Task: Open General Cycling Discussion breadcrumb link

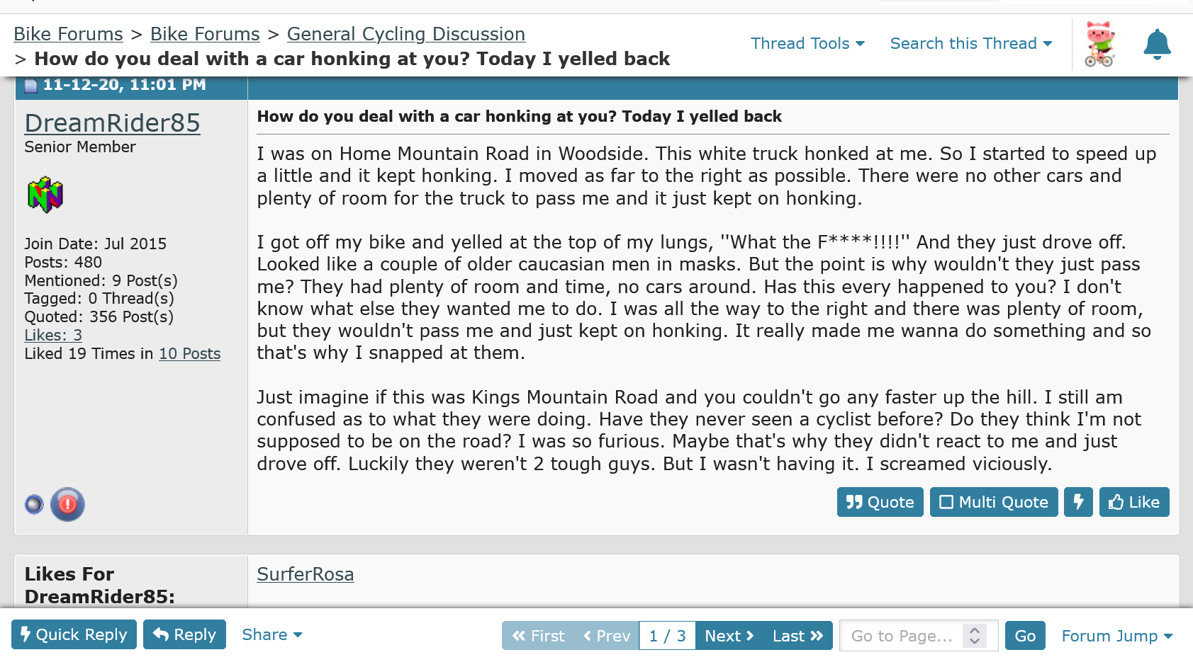Action: pyautogui.click(x=406, y=34)
